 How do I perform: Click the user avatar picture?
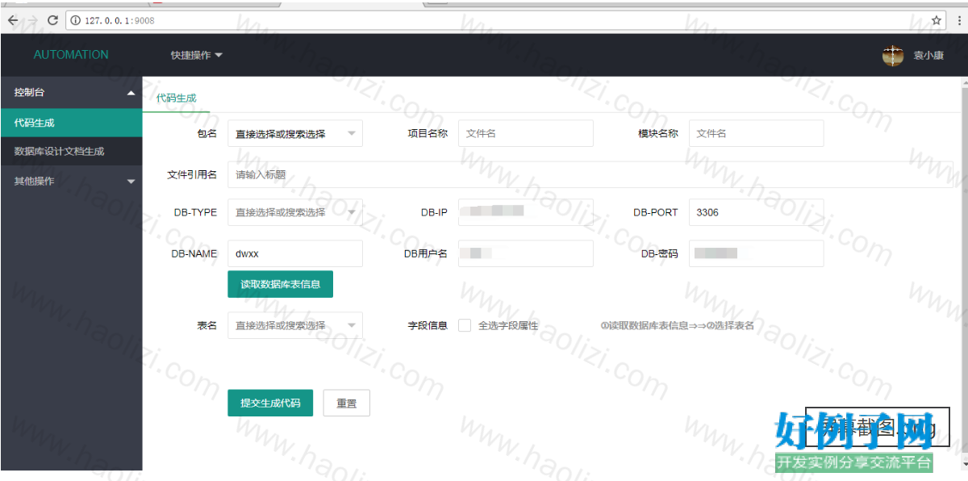[x=893, y=56]
